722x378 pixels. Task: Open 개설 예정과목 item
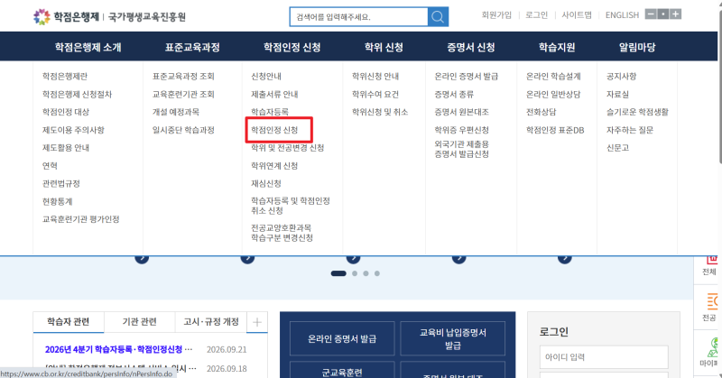point(176,112)
